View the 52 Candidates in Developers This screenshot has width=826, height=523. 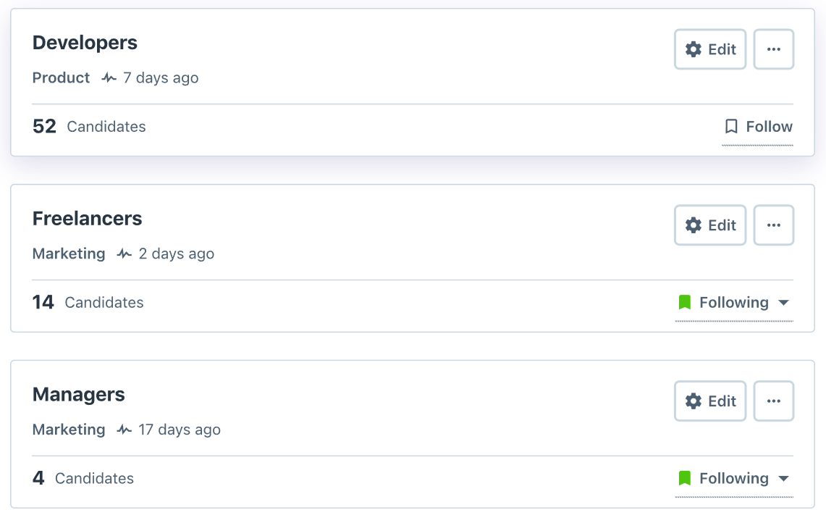point(89,127)
